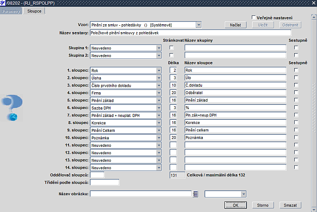
Task: Expand the 8. sloupec dropdown showing Korekce
Action: [x=159, y=123]
